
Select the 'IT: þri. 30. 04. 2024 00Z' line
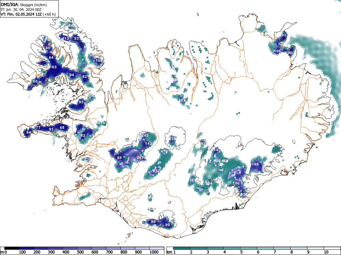[21, 10]
